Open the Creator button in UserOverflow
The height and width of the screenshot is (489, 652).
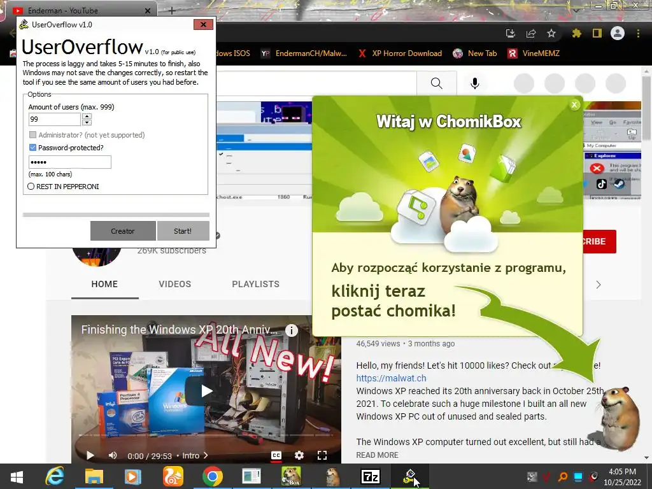(123, 230)
